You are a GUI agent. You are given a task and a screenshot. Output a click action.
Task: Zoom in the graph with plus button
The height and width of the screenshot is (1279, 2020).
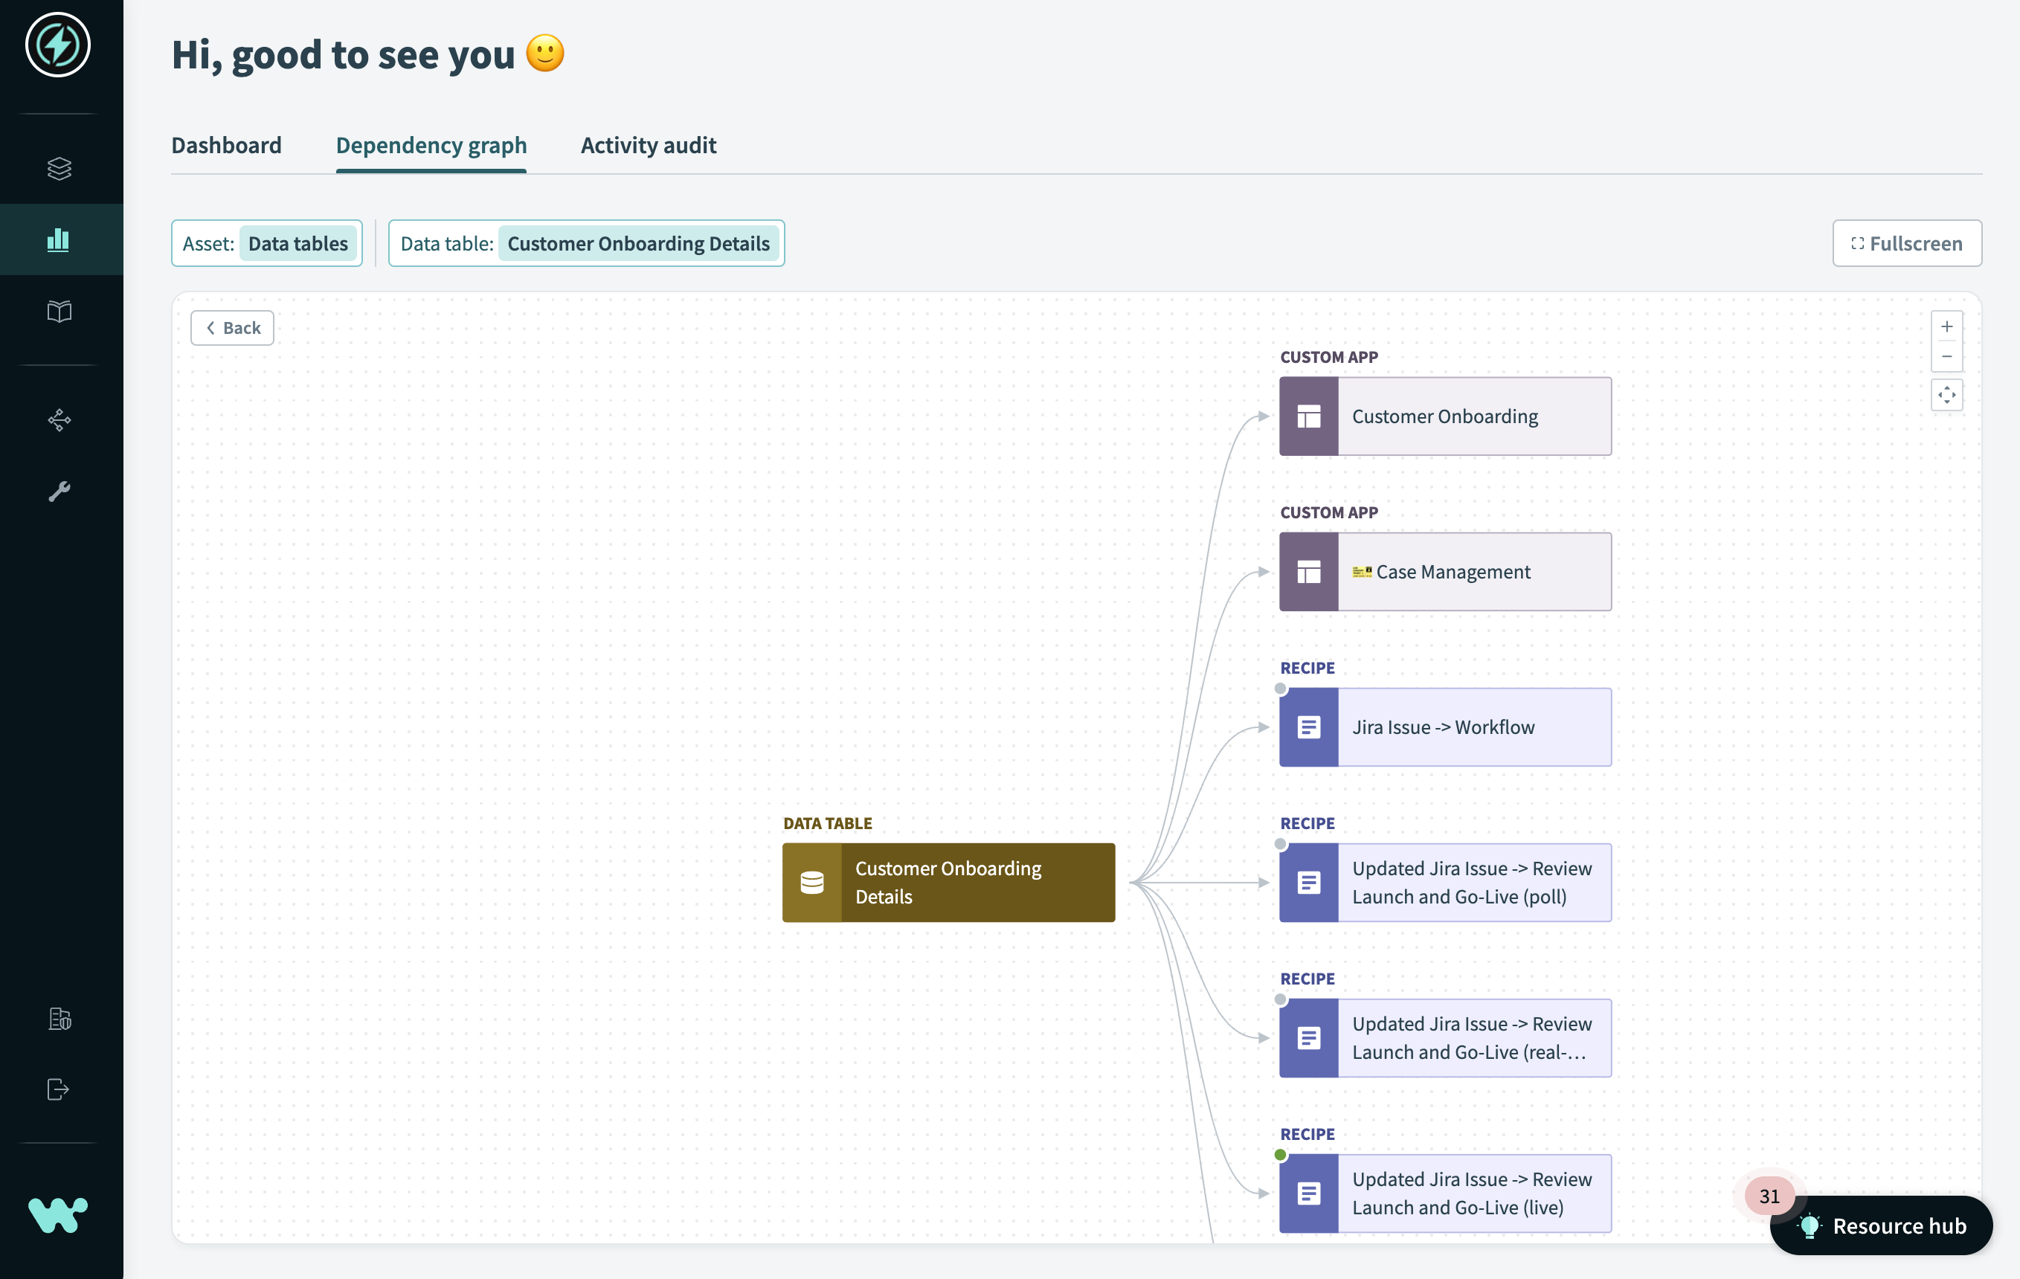tap(1946, 326)
